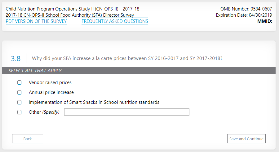This screenshot has height=152, width=279.
Task: Click the MMID label
Action: 264,21
